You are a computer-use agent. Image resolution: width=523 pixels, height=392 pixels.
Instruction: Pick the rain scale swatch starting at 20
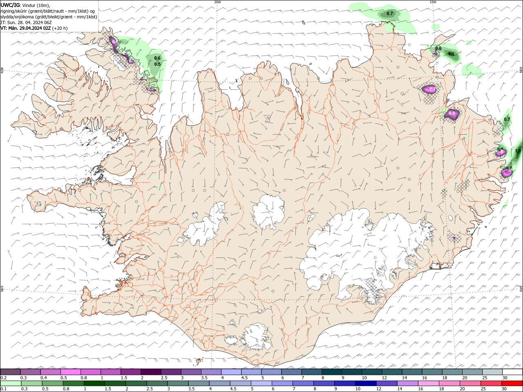(x=469, y=383)
